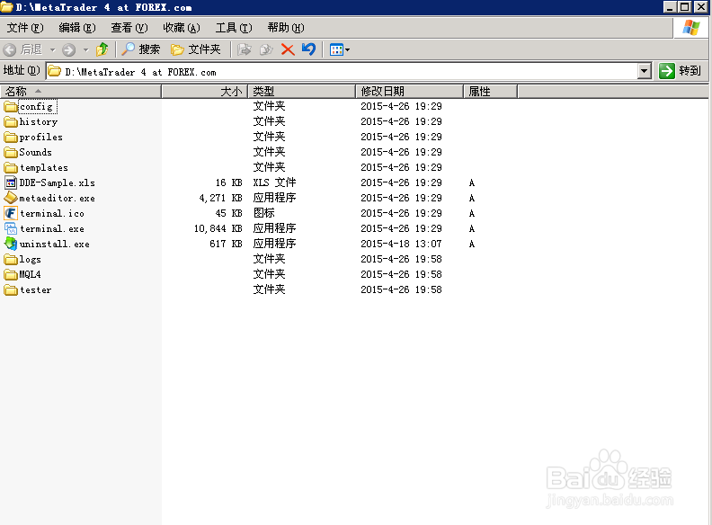Sort by 大小 column header
This screenshot has width=712, height=525.
pos(205,92)
